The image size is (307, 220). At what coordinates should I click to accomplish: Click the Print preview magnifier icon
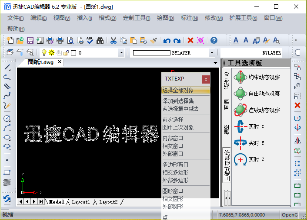70,40
